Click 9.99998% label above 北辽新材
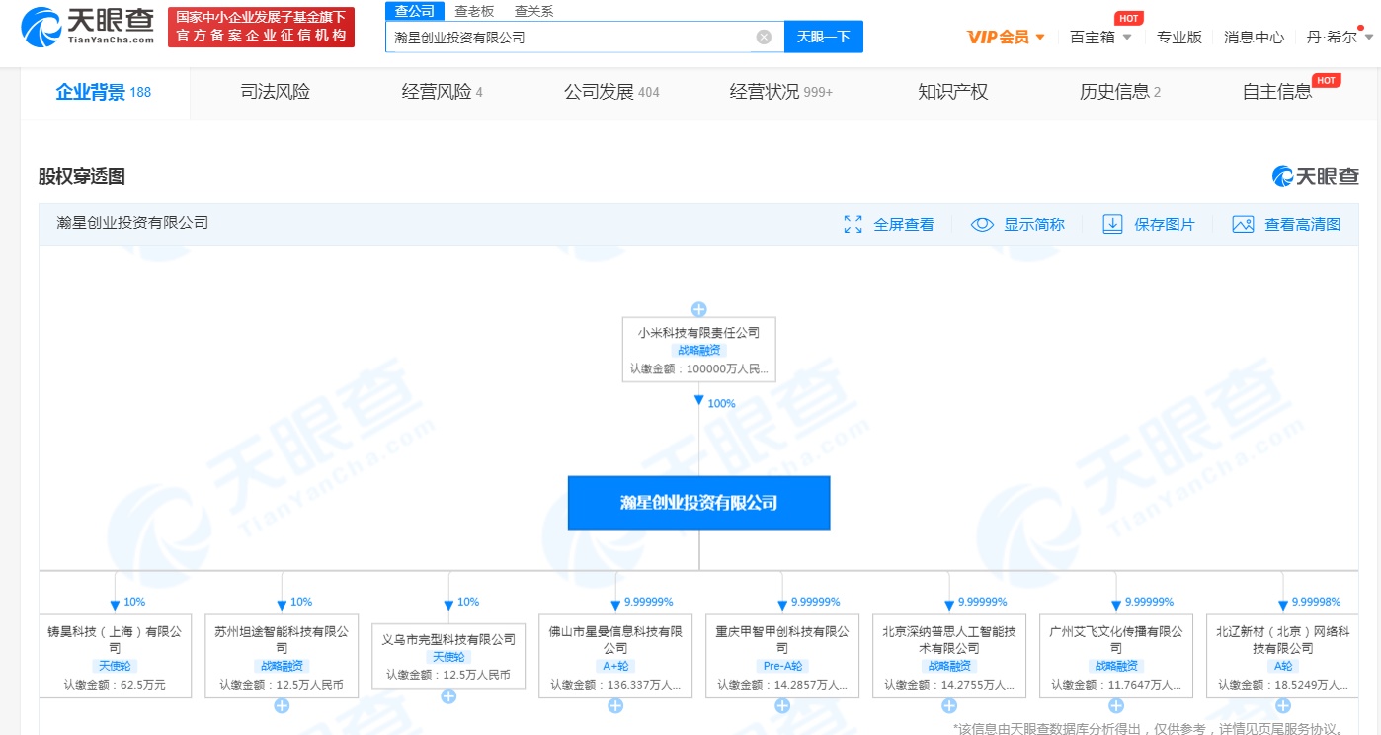 pos(1316,602)
